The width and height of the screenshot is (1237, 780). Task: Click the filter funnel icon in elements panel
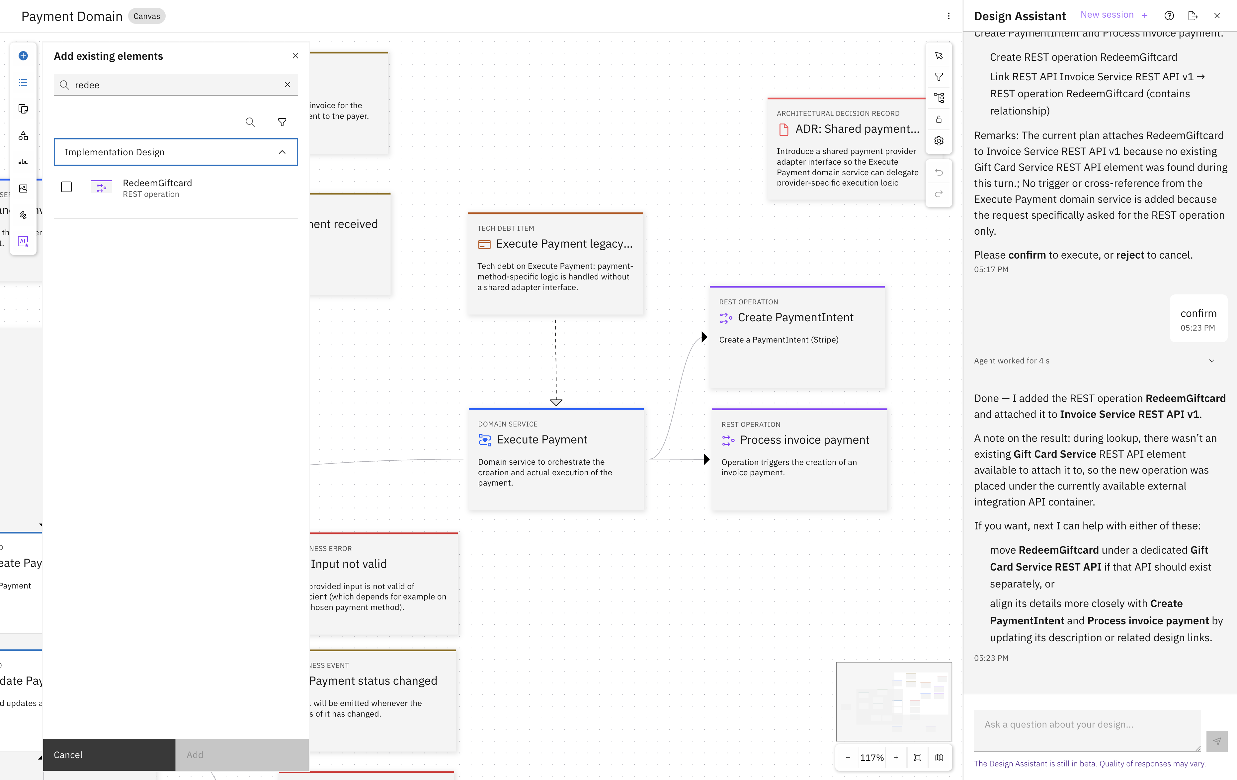(282, 122)
